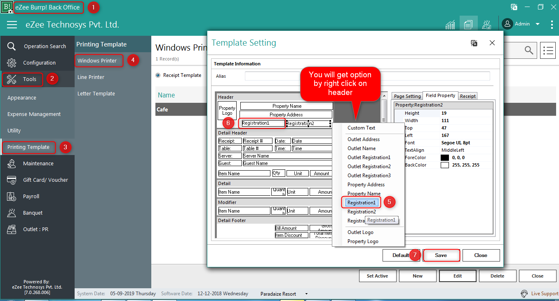Viewport: 559px width, 301px height.
Task: Click the Set Active button
Action: (378, 276)
